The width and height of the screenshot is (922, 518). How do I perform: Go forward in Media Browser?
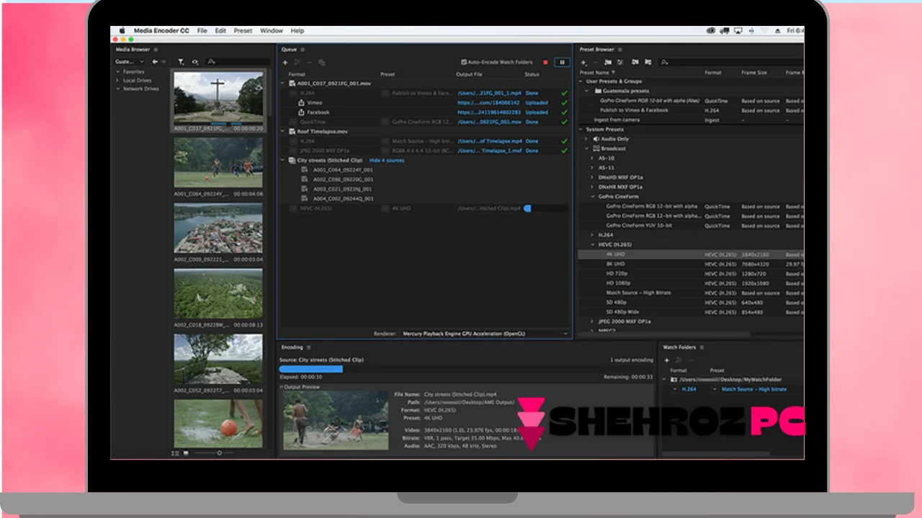point(164,62)
